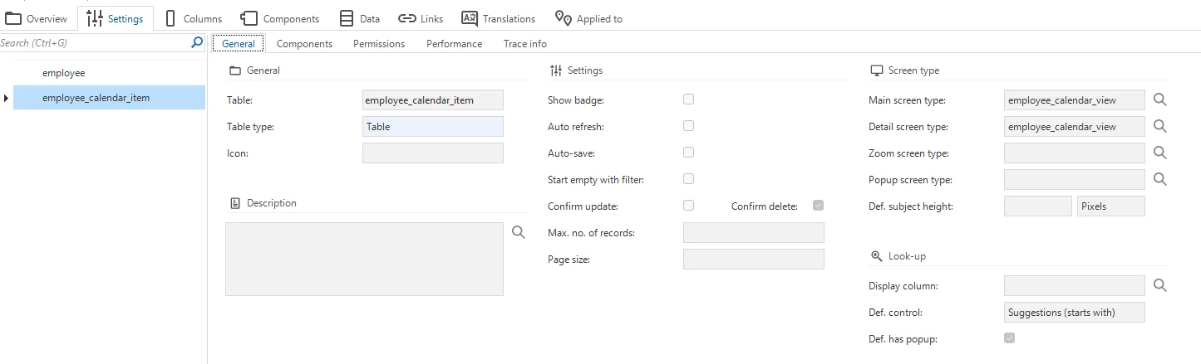
Task: Enable the Show badge checkbox
Action: pyautogui.click(x=688, y=99)
